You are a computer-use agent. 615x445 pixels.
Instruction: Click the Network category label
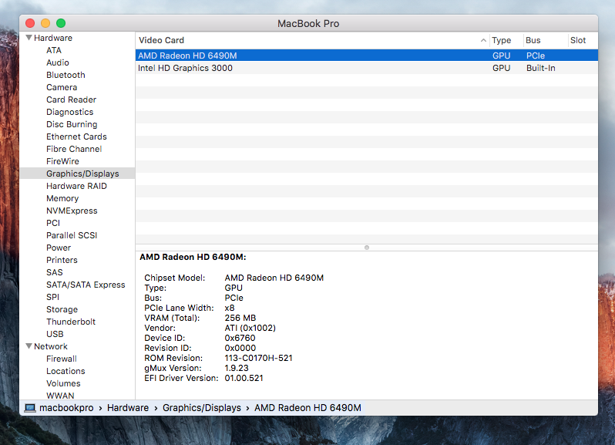point(51,346)
